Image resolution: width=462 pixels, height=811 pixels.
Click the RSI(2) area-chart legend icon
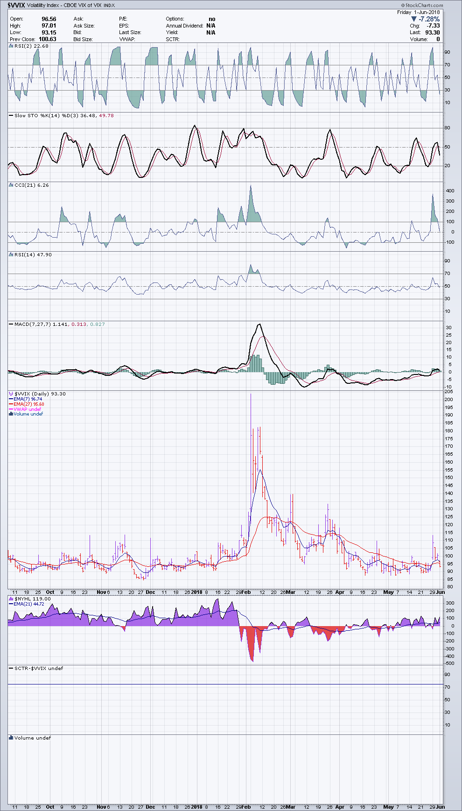pyautogui.click(x=11, y=46)
